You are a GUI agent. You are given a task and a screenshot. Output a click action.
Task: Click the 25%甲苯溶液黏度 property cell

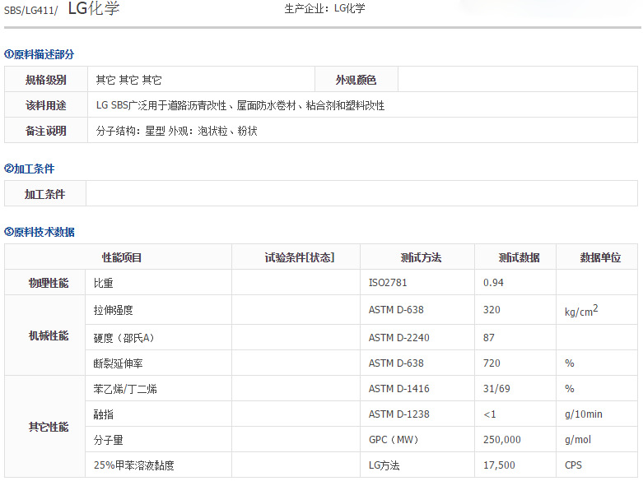coord(134,465)
